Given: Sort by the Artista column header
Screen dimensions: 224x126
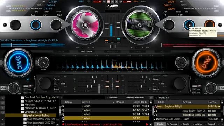Looking at the screenshot, I should (x=86, y=102).
